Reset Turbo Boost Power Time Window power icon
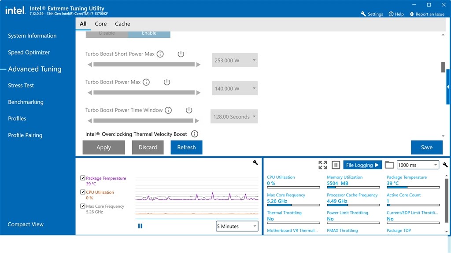The image size is (451, 253). tap(189, 110)
